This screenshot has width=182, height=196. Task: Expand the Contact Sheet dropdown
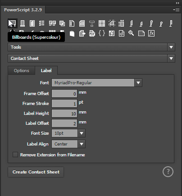click(x=91, y=59)
